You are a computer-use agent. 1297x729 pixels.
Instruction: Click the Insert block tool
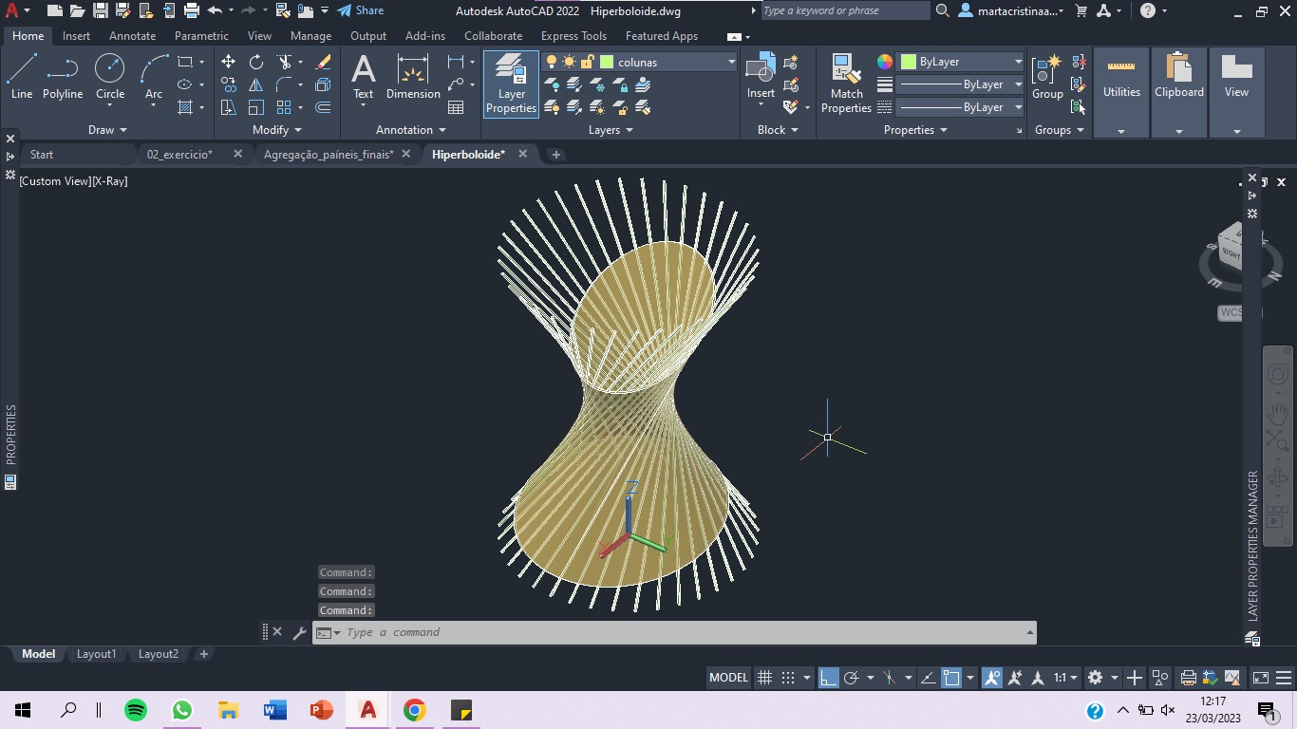click(x=761, y=76)
